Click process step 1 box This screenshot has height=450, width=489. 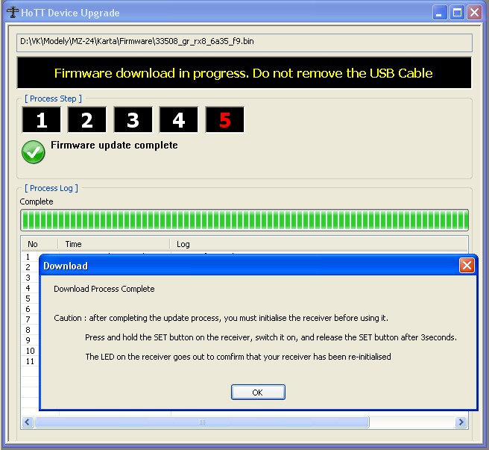(x=42, y=120)
